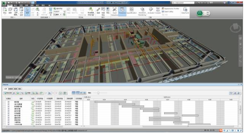Open Export Schedule dropdown in TimeLiner
Viewport: 247px width, 133px height.
click(239, 93)
